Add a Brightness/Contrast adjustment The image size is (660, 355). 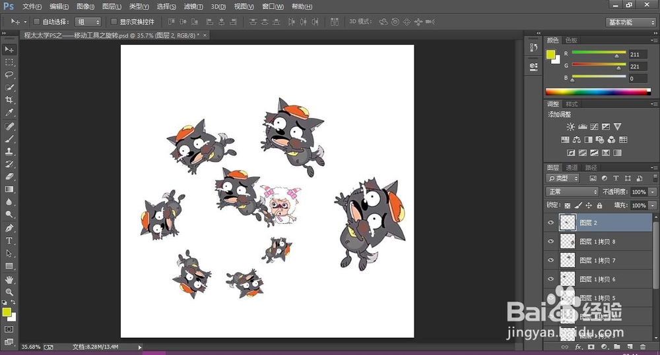pyautogui.click(x=570, y=126)
